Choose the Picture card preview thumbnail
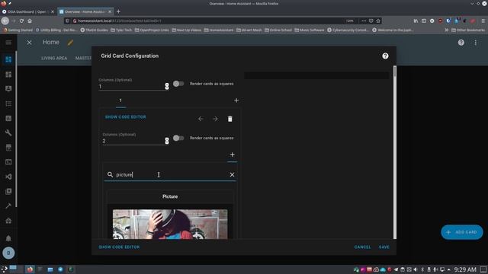 [x=170, y=224]
